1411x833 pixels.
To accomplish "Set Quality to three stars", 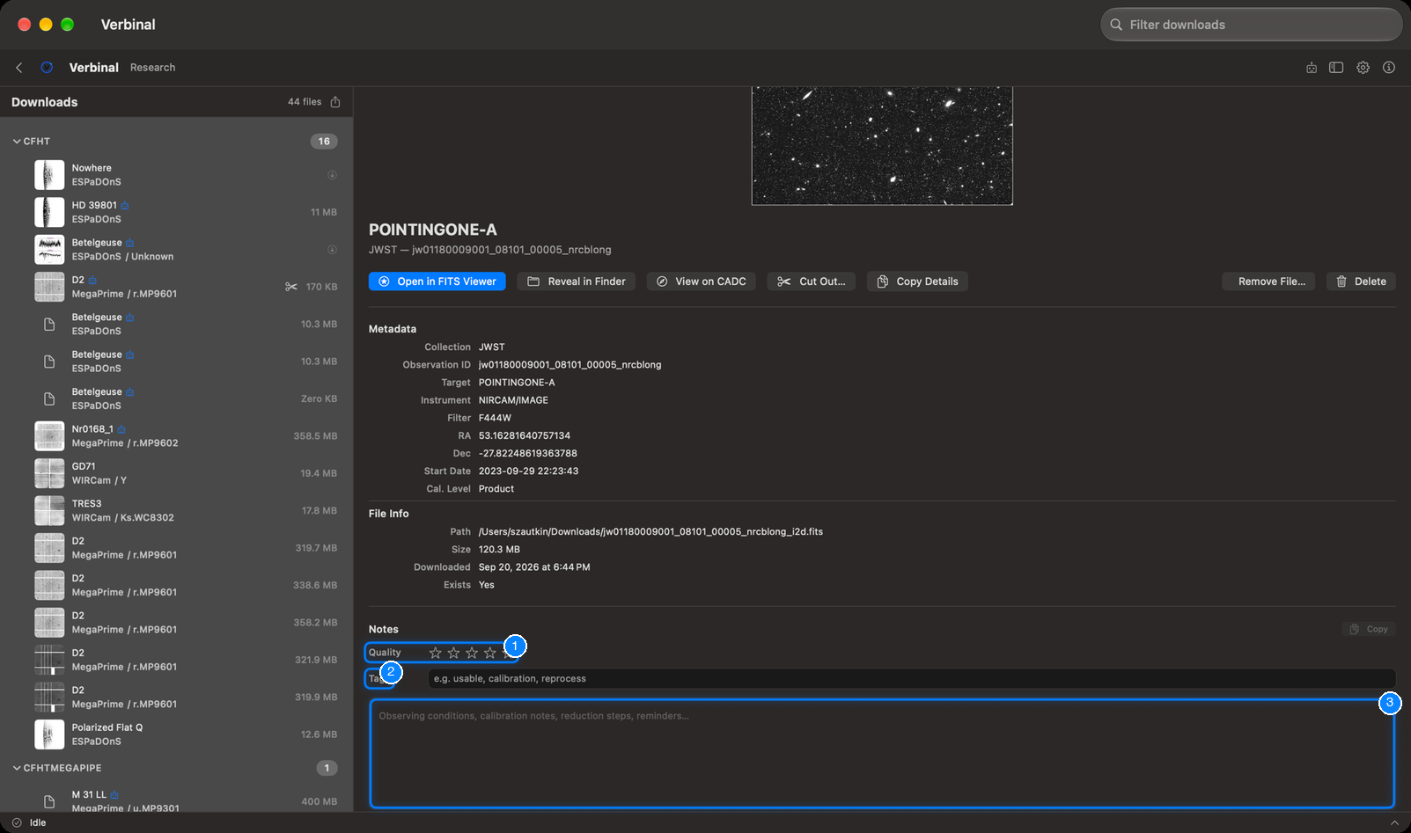I will point(472,653).
